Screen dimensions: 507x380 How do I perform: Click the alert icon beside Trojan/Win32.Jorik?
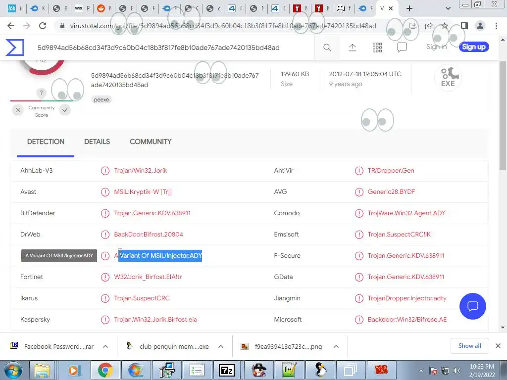[105, 171]
